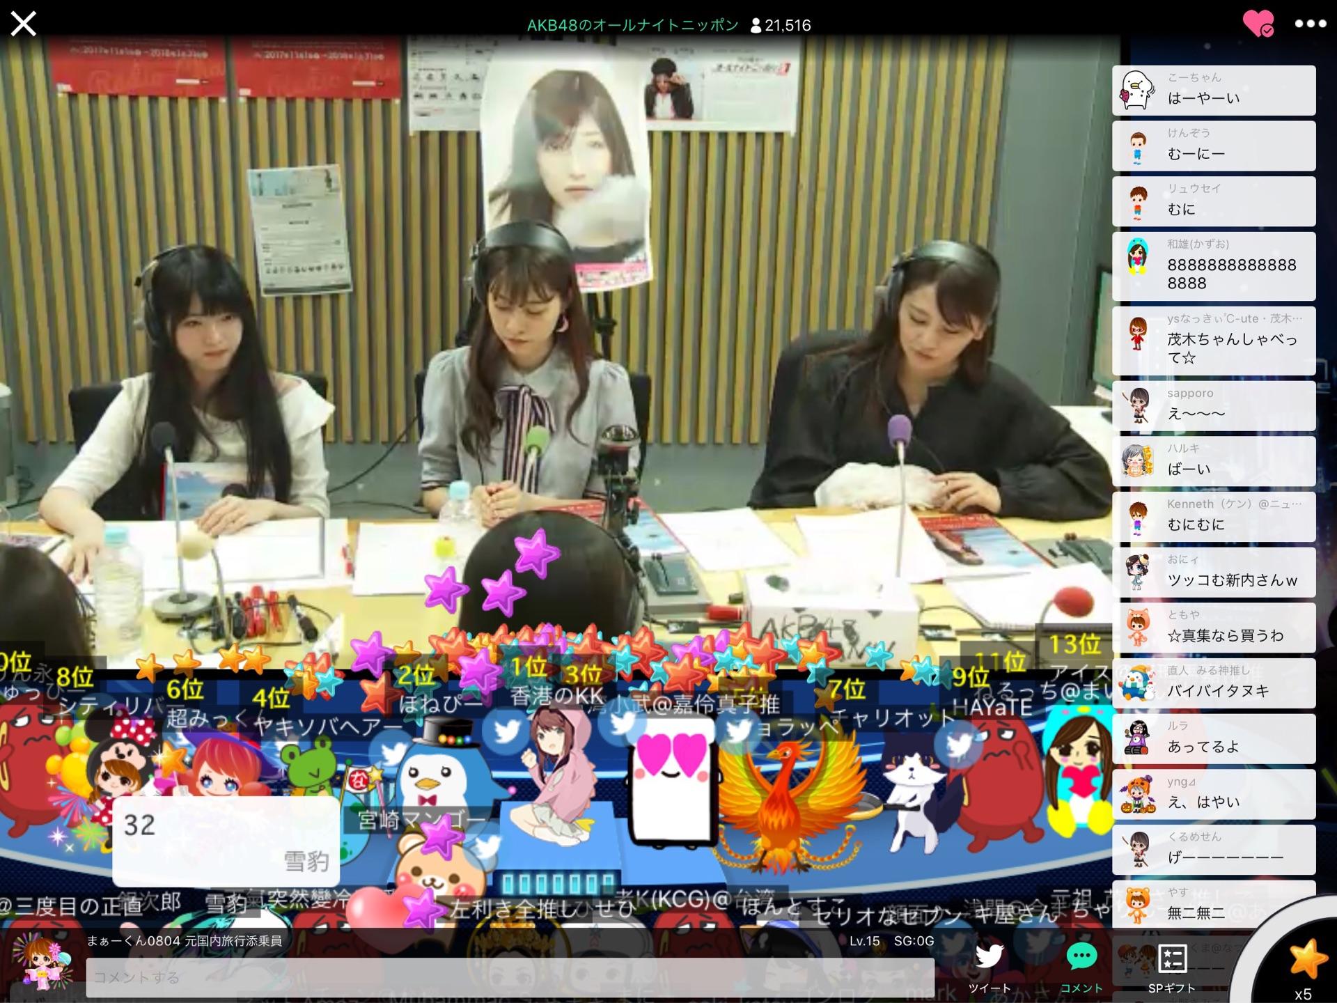Tap the white heart-eyes avatar on stage

pos(671,779)
